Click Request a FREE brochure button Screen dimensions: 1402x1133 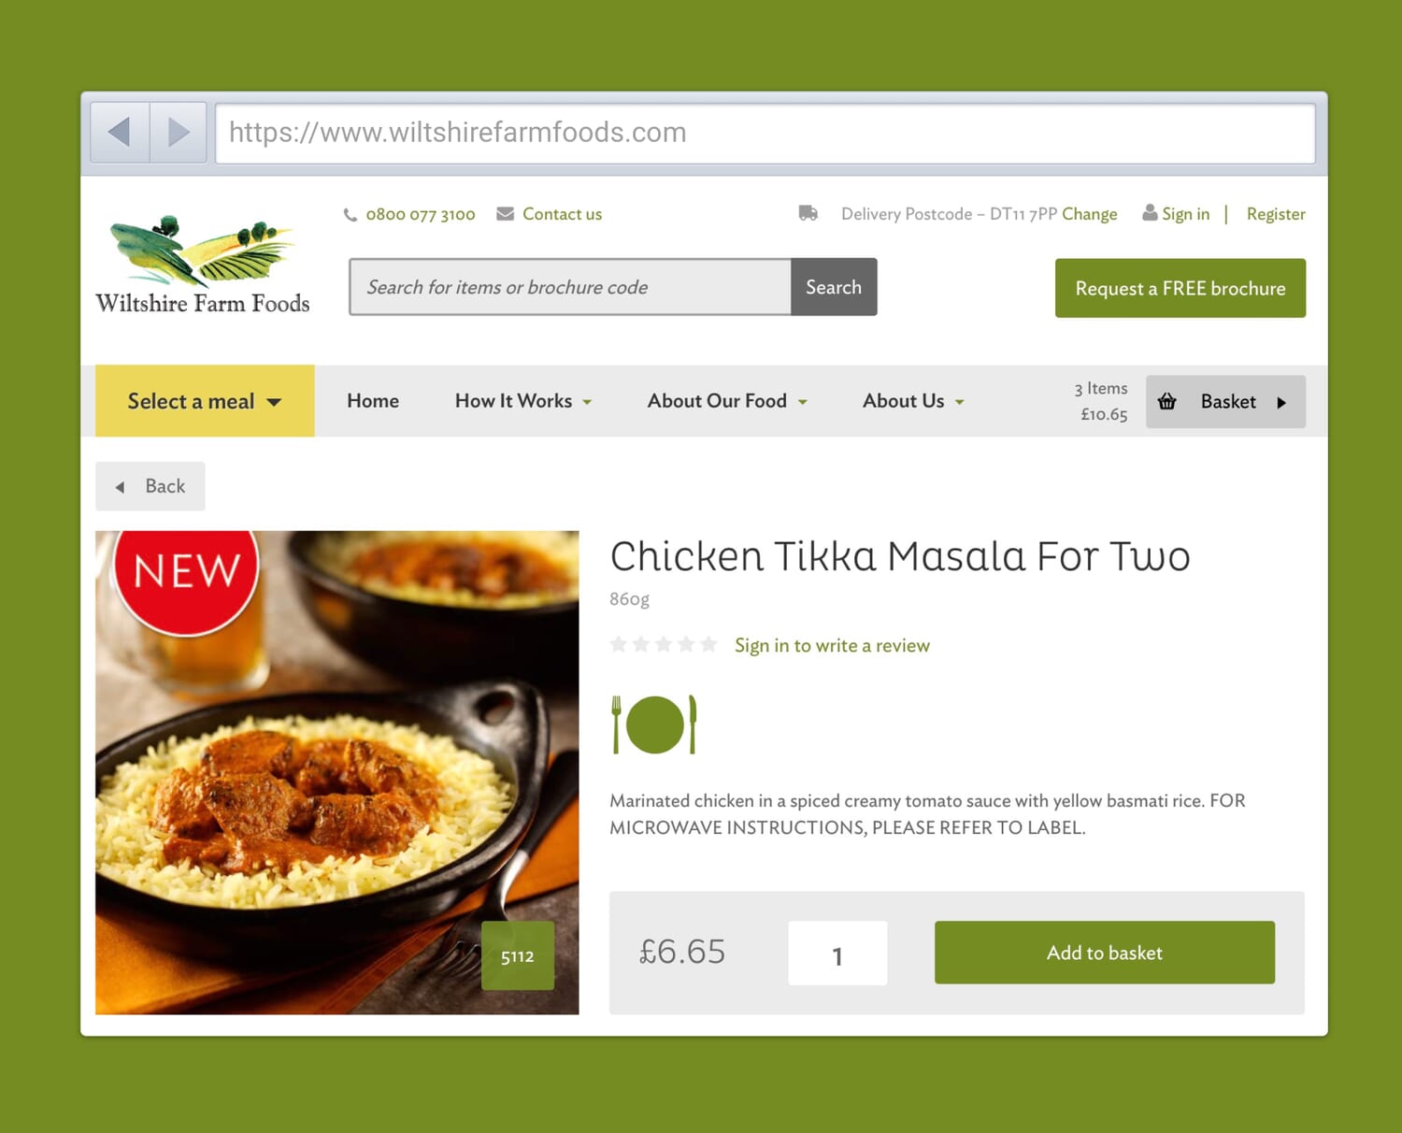tap(1180, 288)
